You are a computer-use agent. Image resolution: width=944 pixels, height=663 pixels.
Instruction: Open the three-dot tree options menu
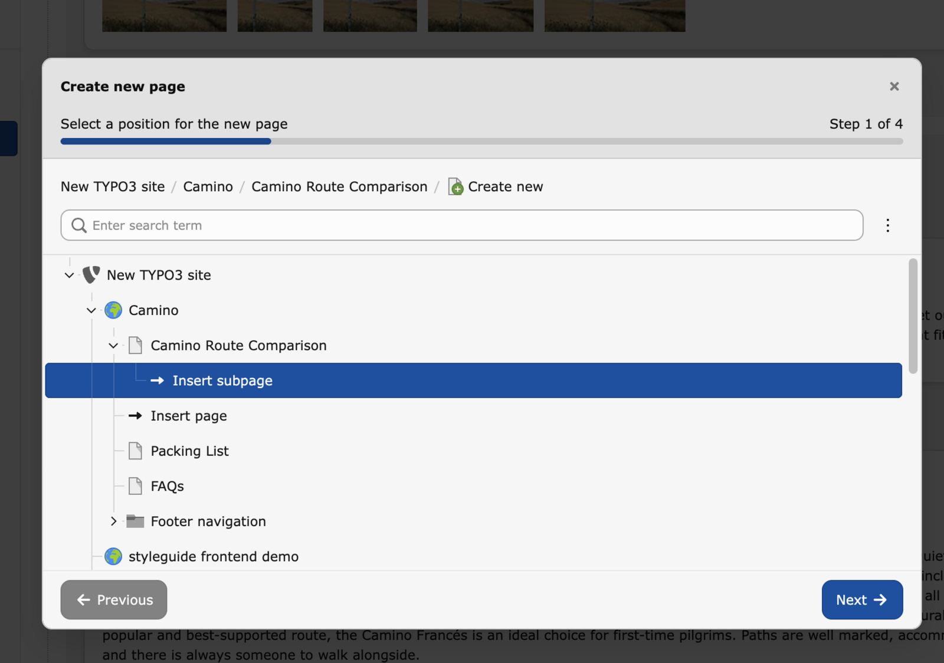887,225
